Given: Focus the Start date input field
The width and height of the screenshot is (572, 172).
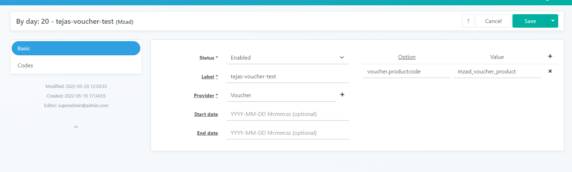Looking at the screenshot, I should [x=288, y=114].
